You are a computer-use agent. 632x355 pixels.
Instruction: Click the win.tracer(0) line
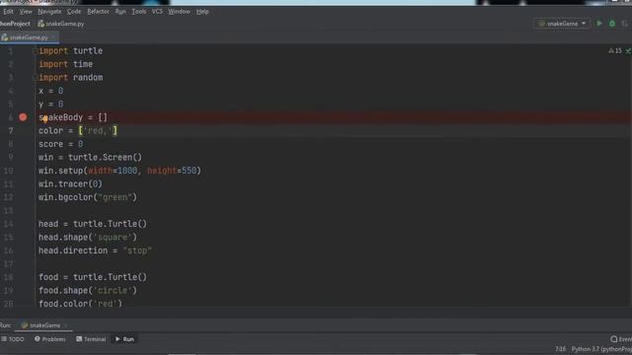point(70,184)
